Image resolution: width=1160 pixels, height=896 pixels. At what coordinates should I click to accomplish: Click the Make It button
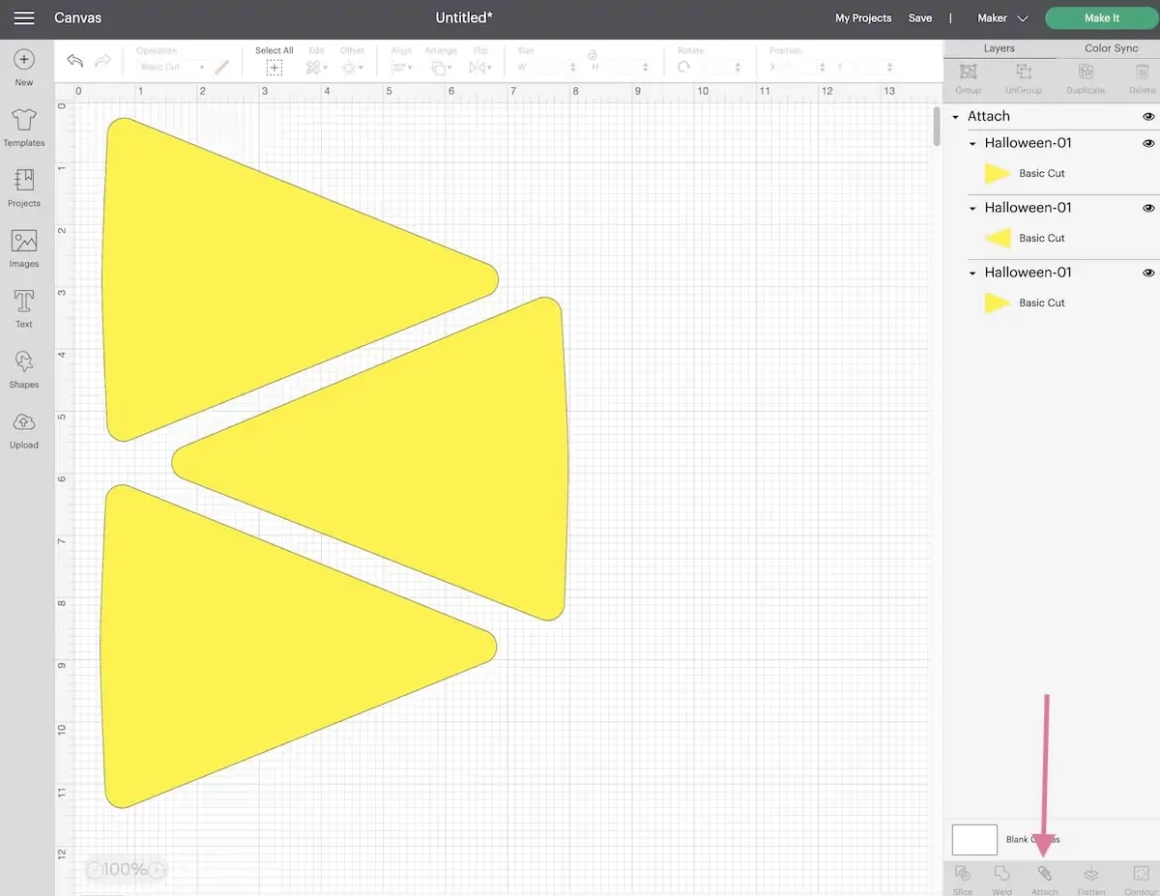pyautogui.click(x=1101, y=18)
